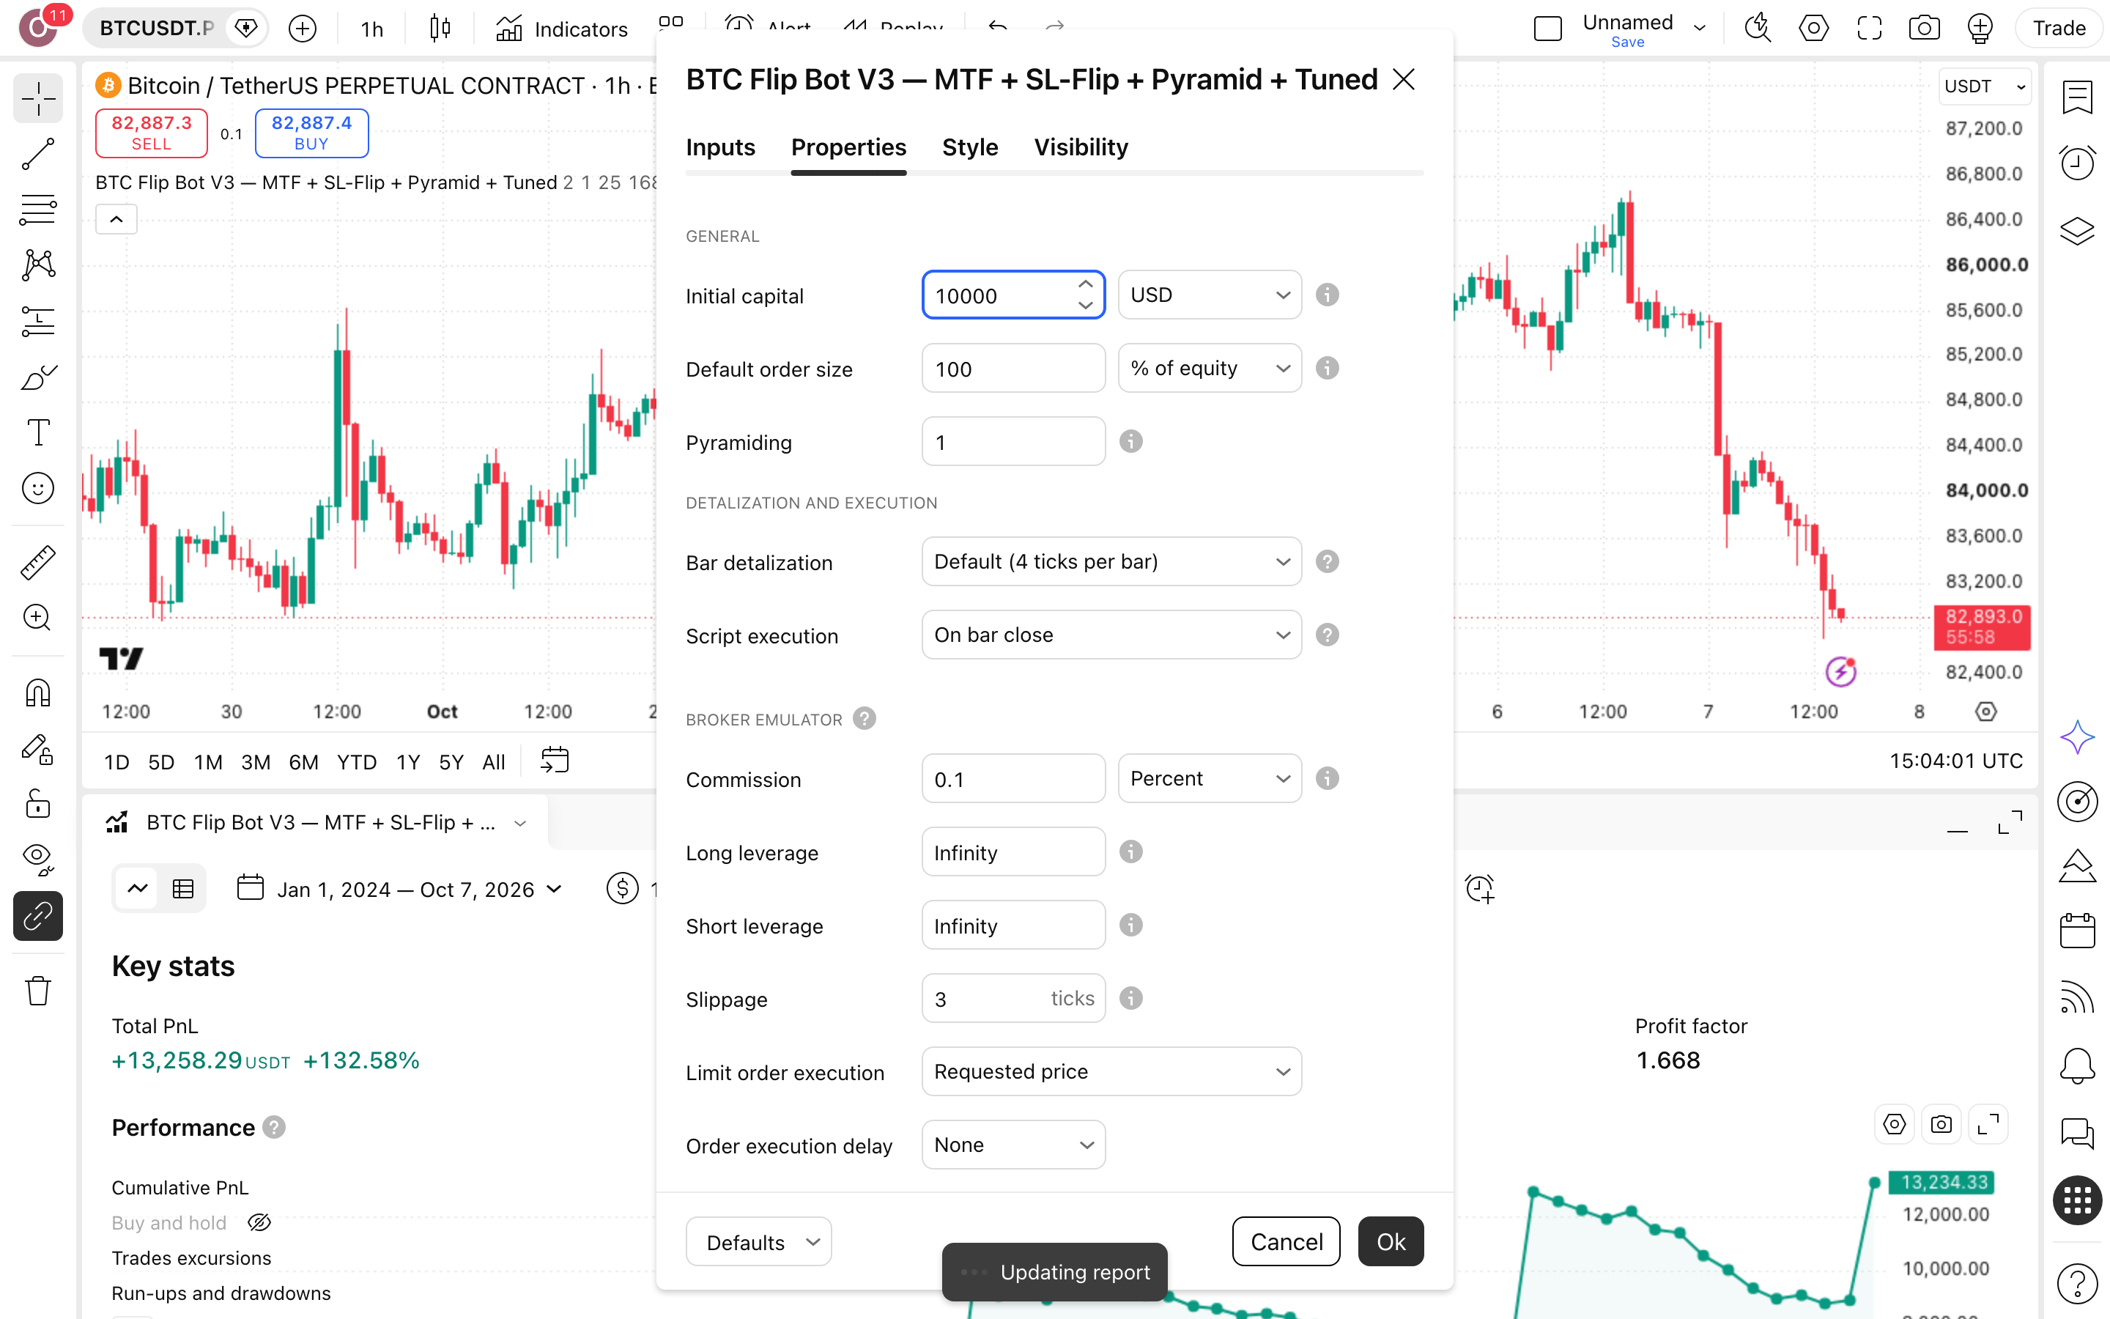Switch to the Visibility tab
Image resolution: width=2110 pixels, height=1319 pixels.
1081,147
